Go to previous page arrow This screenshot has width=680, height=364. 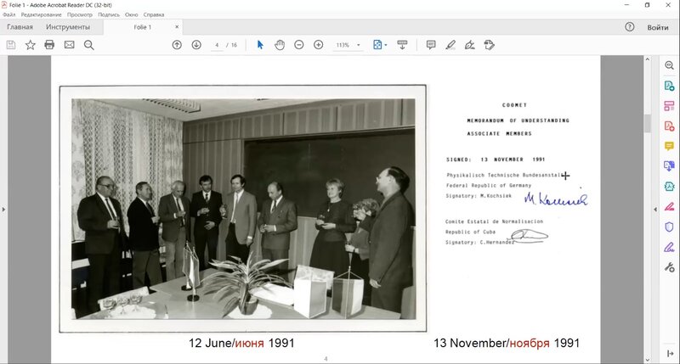177,45
